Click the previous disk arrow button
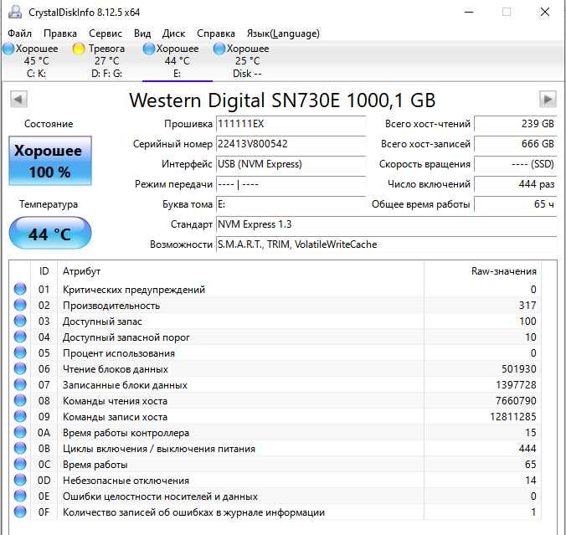566x535 pixels. click(x=18, y=100)
